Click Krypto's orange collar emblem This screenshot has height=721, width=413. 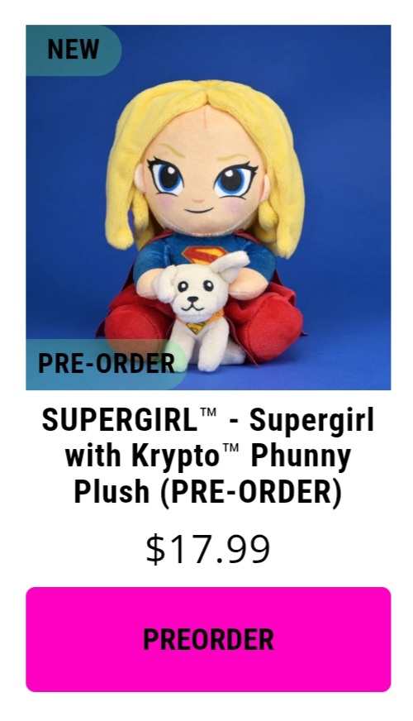click(x=196, y=327)
